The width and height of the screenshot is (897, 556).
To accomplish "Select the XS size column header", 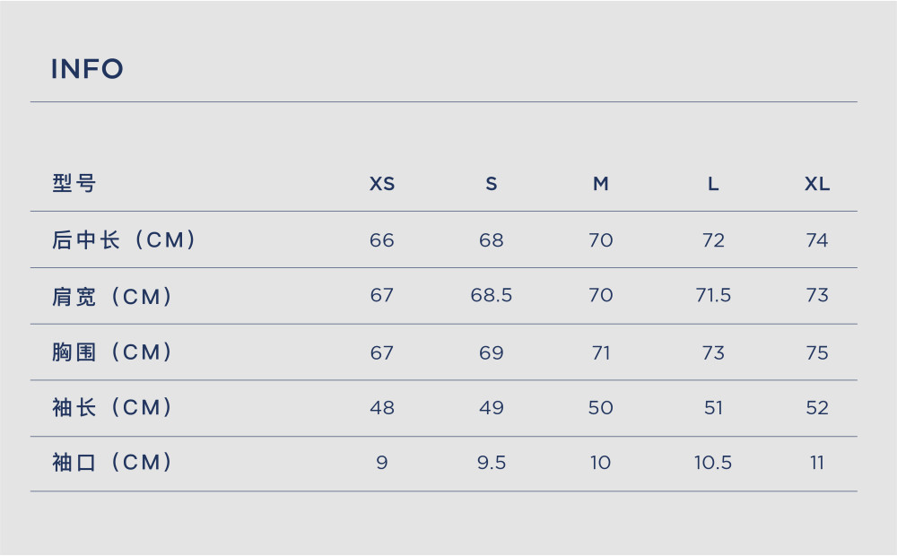I will 382,184.
